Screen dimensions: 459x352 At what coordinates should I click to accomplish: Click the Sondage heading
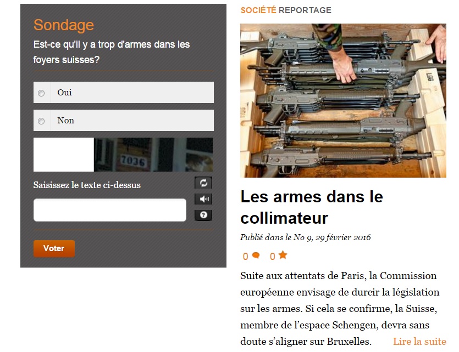[x=64, y=25]
